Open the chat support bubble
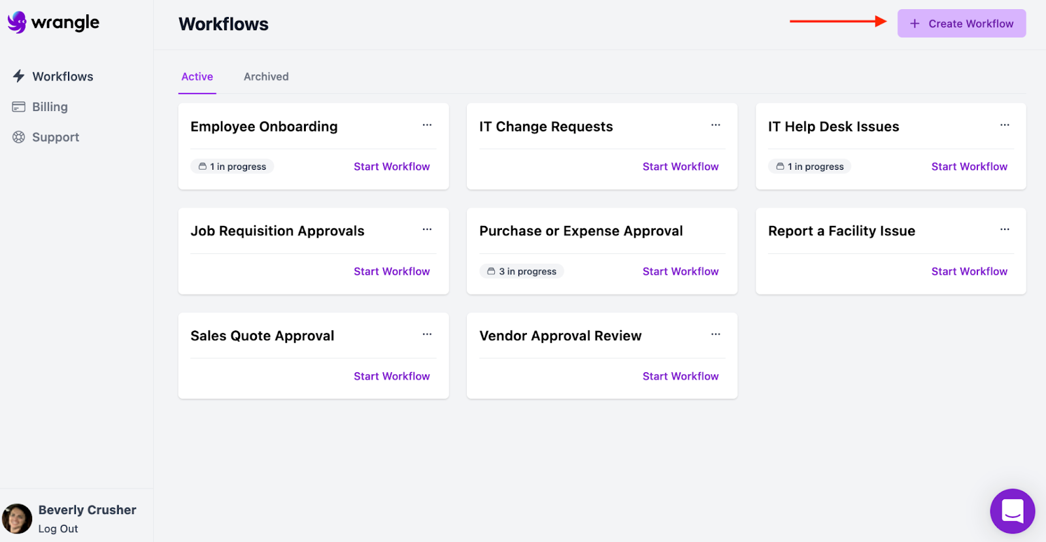 pyautogui.click(x=1012, y=511)
